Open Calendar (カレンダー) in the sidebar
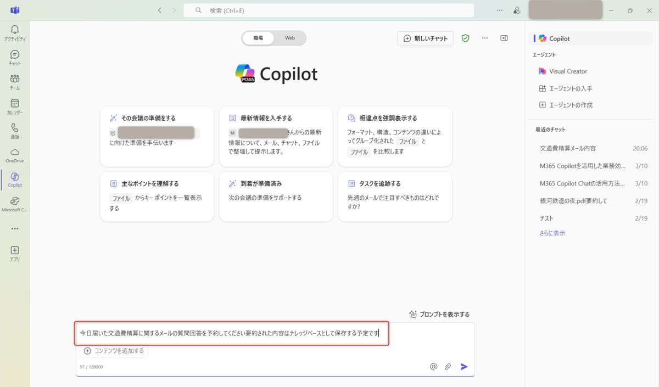Image resolution: width=659 pixels, height=387 pixels. pyautogui.click(x=15, y=106)
